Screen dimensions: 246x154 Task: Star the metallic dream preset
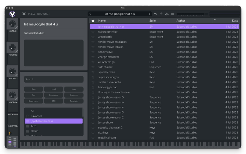(93, 138)
